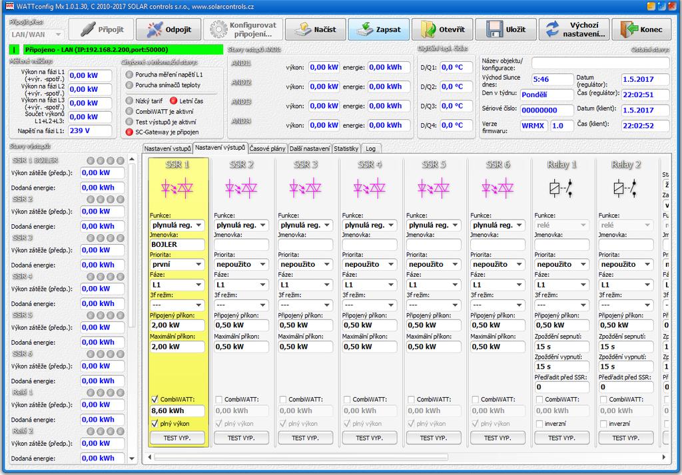Click Porucha měření napětí L1 indicator
682x475 pixels.
click(129, 75)
